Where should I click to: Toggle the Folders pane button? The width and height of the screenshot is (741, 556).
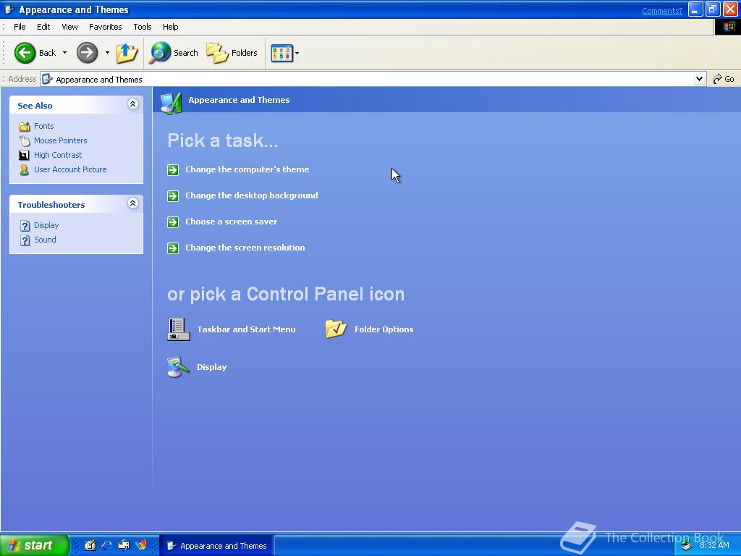tap(232, 52)
